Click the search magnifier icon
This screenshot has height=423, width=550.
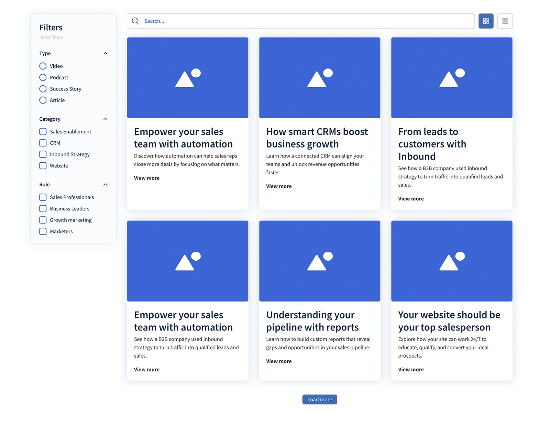135,21
